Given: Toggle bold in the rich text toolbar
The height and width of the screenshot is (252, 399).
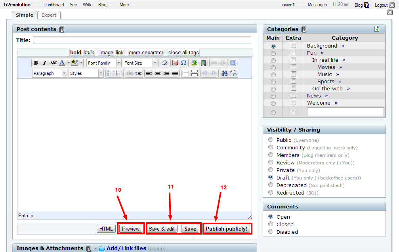Looking at the screenshot, I should coord(36,63).
